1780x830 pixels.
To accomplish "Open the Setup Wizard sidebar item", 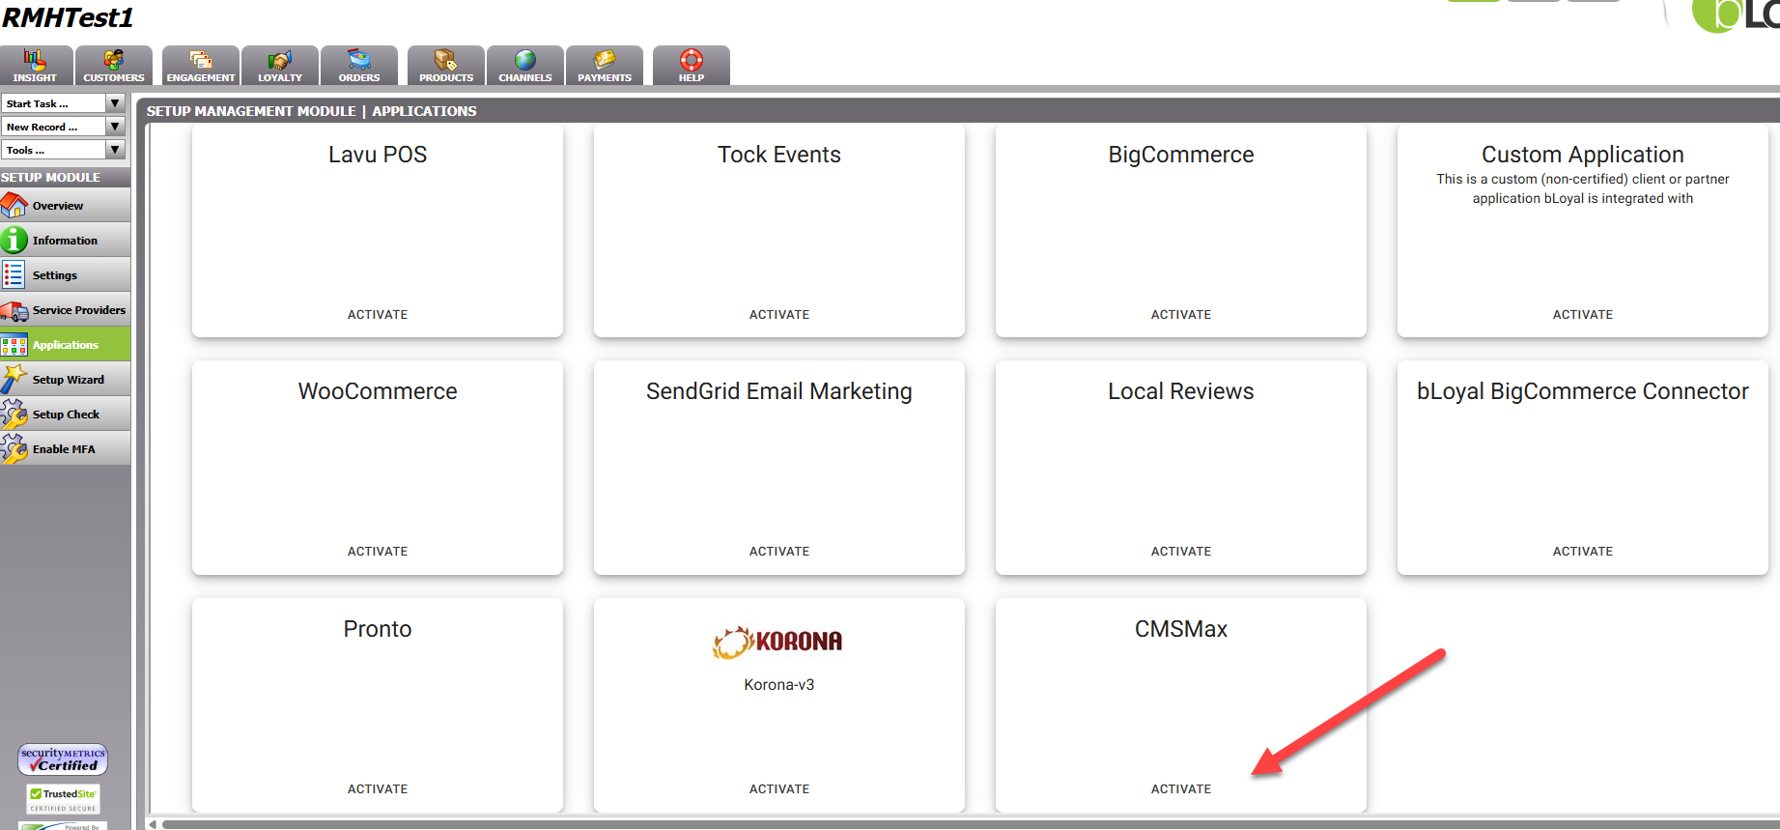I will tap(68, 380).
